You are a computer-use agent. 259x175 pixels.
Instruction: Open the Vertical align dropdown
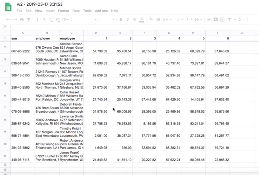(189, 19)
